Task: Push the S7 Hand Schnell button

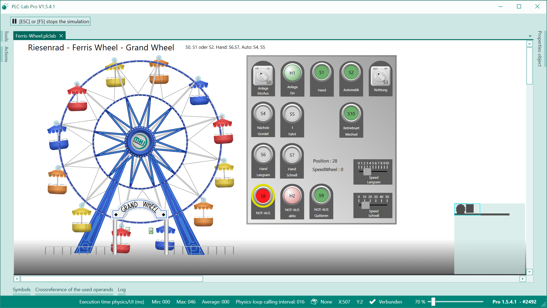Action: point(292,155)
